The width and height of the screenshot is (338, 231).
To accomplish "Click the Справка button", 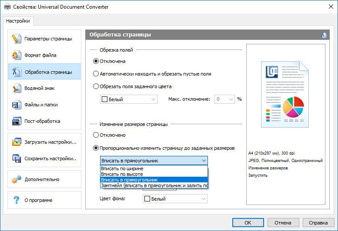I will pos(318,223).
